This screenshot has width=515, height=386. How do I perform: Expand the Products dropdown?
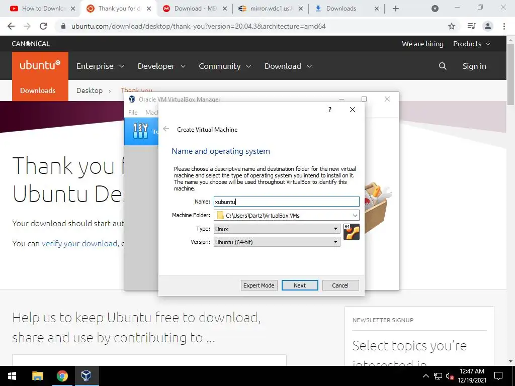(471, 44)
